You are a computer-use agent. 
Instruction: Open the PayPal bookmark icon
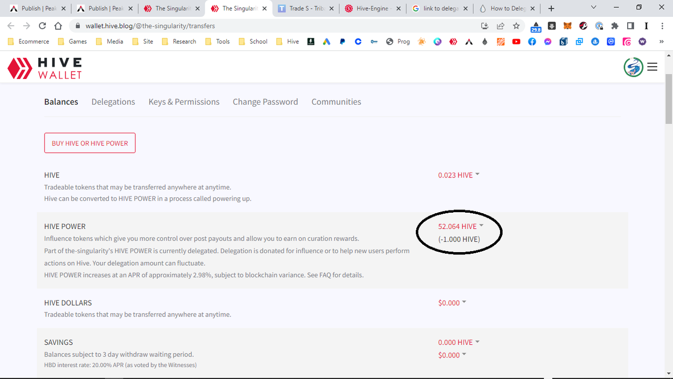point(342,42)
